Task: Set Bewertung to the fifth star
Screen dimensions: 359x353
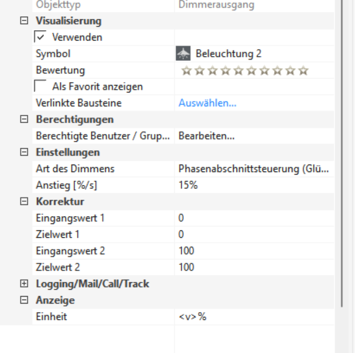Action: [239, 70]
